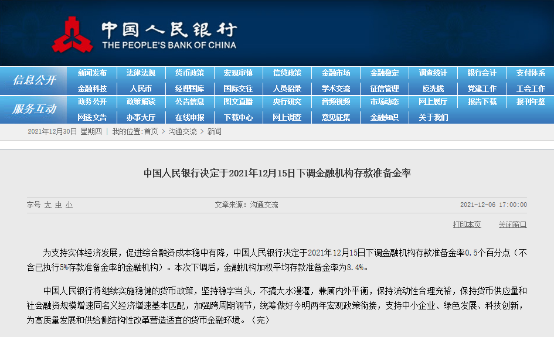The image size is (554, 337).
Task: Click the 服务互动 category label
Action: click(34, 109)
